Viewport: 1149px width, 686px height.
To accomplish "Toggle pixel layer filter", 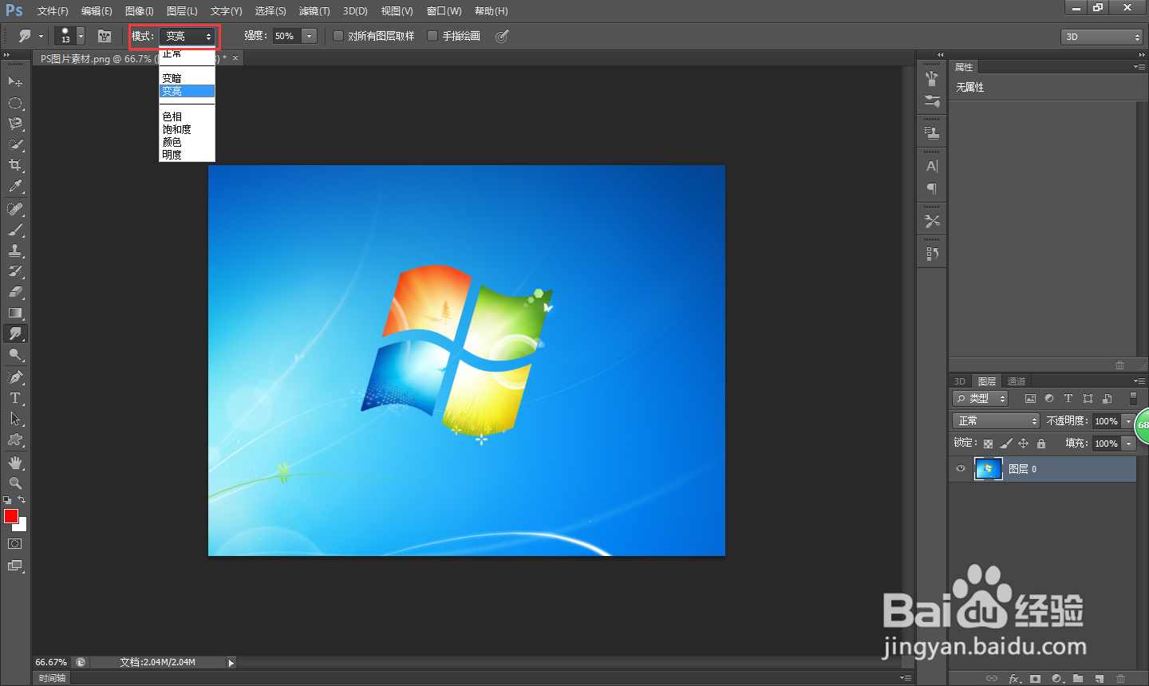I will (1030, 399).
